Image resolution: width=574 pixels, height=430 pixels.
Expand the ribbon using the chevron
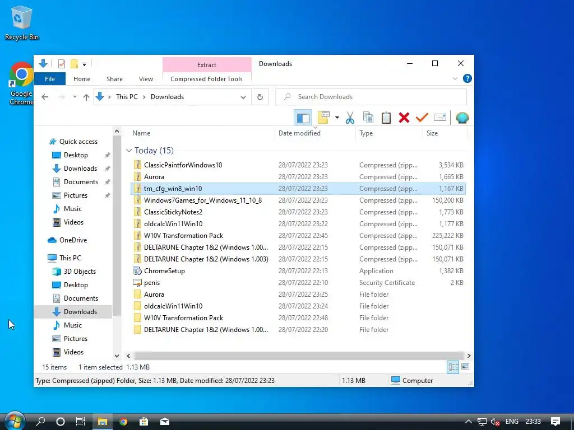coord(455,78)
